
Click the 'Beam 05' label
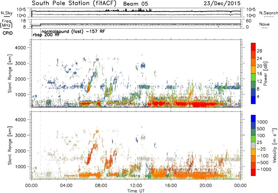click(x=136, y=4)
